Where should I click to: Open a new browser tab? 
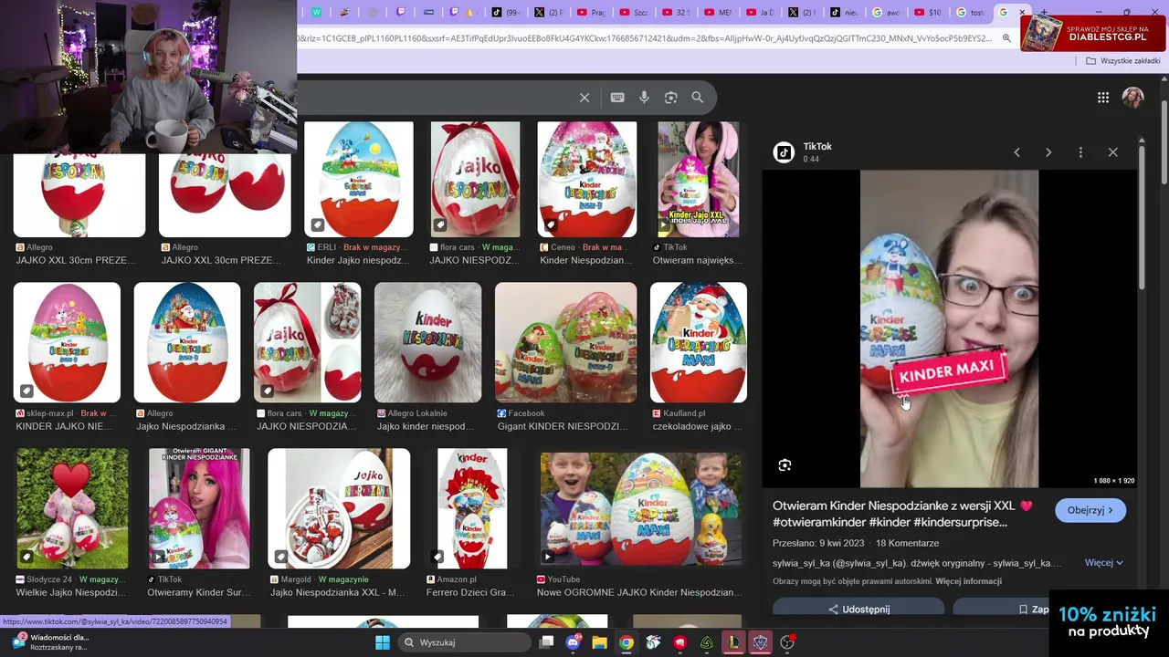pos(1044,13)
